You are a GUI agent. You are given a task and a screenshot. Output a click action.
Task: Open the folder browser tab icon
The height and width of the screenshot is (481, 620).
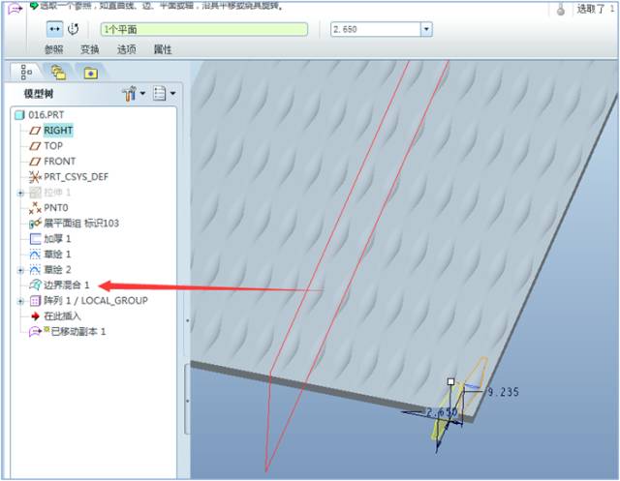58,72
